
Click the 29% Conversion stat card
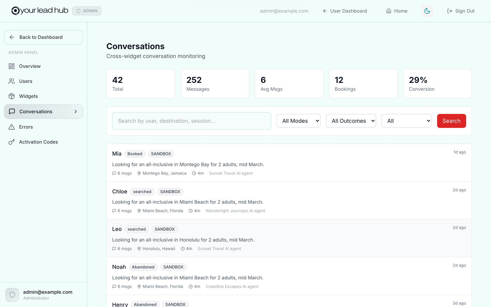click(x=437, y=84)
